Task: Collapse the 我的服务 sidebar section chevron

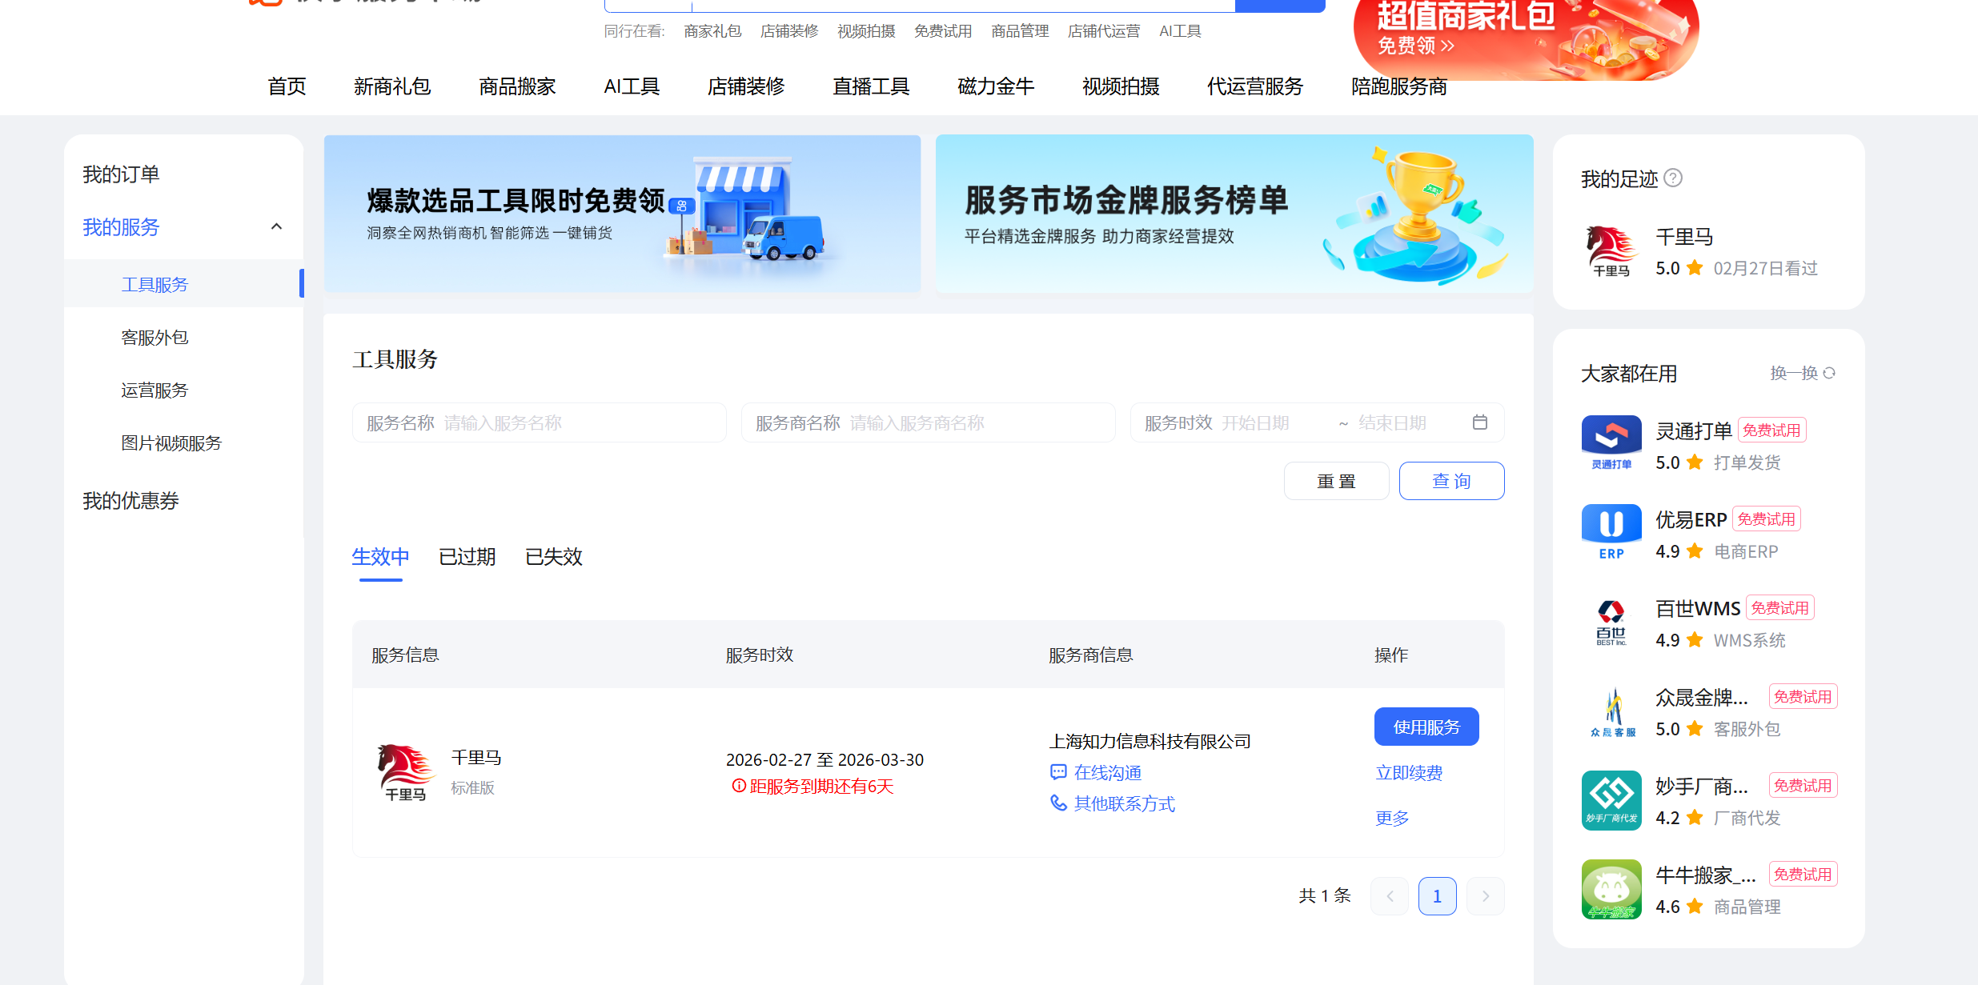Action: 276,226
